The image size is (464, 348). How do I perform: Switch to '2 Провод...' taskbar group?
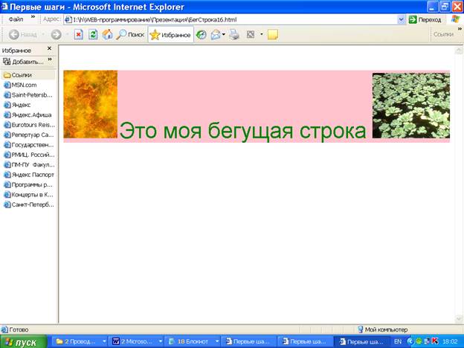pos(77,341)
